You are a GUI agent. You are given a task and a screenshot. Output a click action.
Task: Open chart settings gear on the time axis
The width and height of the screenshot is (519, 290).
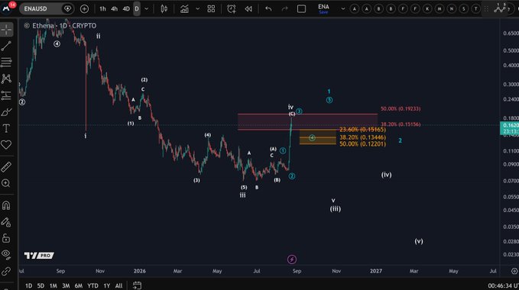click(x=514, y=271)
